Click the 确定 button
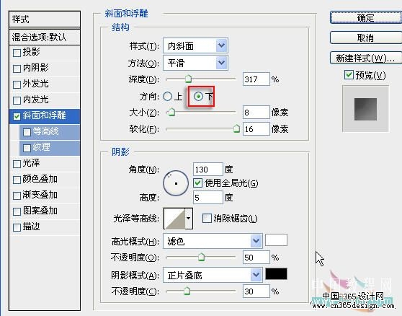 [366, 18]
